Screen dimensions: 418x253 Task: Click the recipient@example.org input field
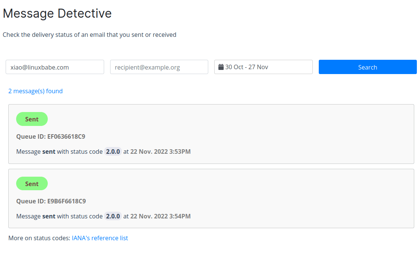[159, 67]
